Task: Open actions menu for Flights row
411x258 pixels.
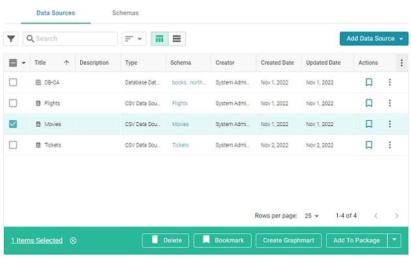Action: click(x=389, y=103)
